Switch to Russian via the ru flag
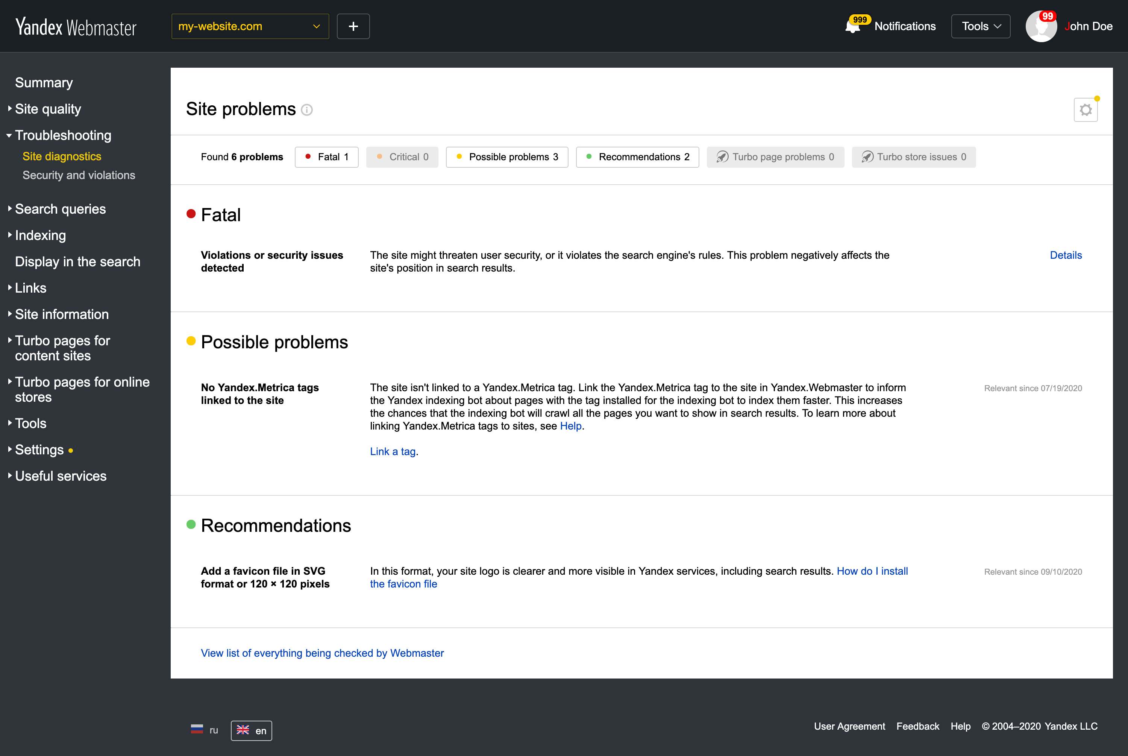This screenshot has width=1128, height=756. click(204, 730)
